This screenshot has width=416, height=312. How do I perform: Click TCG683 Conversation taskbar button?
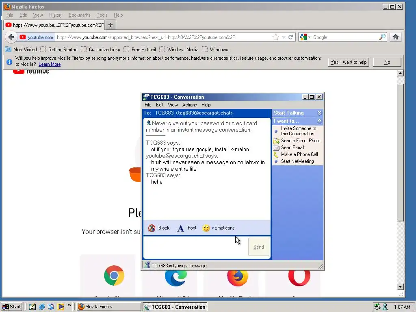[x=175, y=307]
